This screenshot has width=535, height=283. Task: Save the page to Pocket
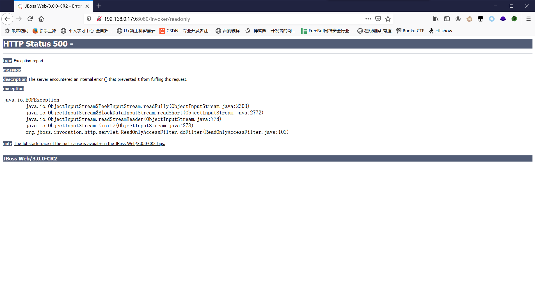point(378,19)
